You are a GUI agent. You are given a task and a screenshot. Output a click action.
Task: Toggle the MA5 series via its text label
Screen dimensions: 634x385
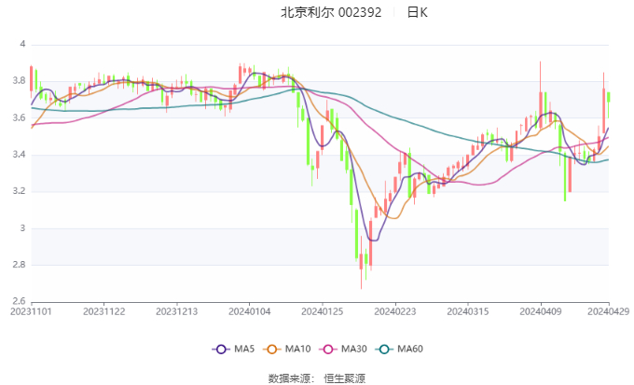pyautogui.click(x=244, y=349)
